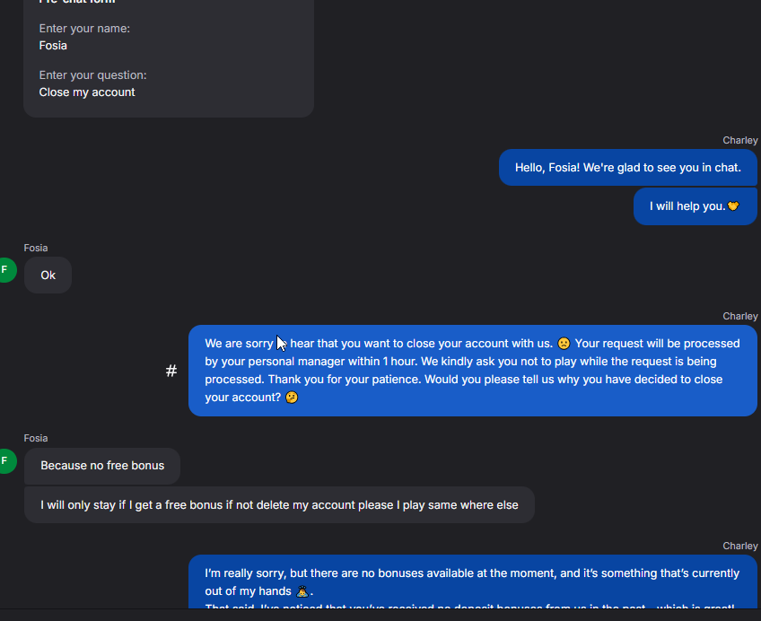Click the yellow heart emoji after I will help you
Viewport: 761px width, 621px height.
[733, 206]
